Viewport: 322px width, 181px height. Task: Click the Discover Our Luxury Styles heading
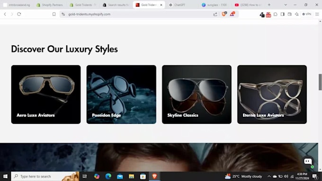(64, 49)
